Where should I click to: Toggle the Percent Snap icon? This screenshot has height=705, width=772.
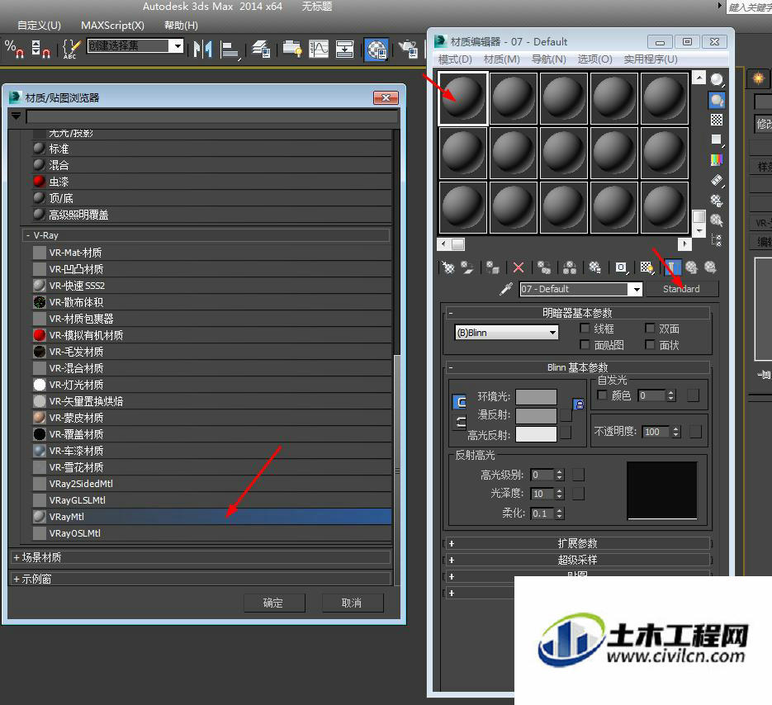(x=14, y=50)
